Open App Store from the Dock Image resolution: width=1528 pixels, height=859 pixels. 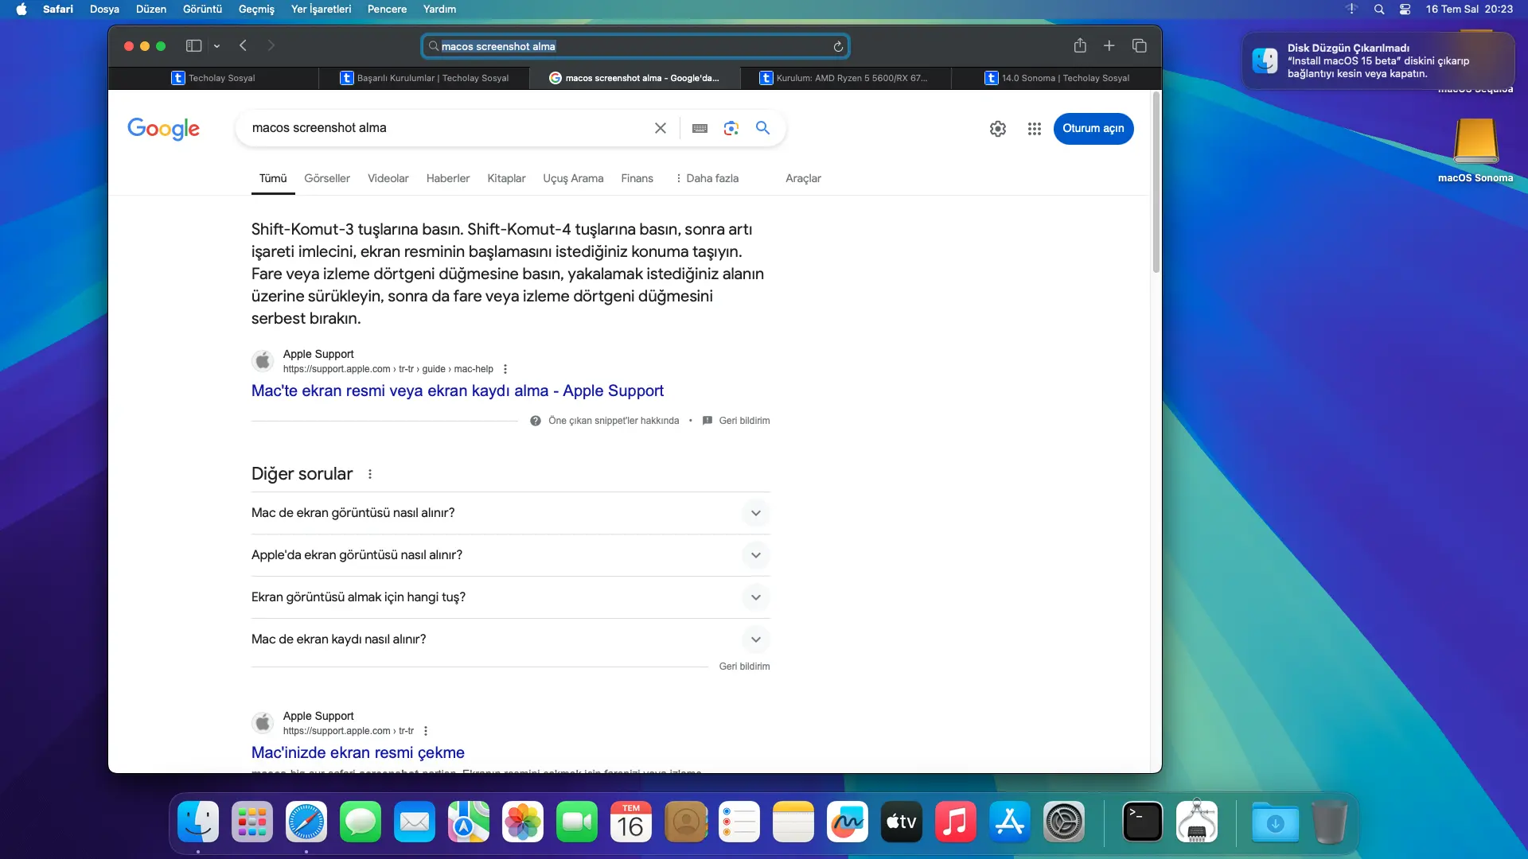coord(1010,822)
